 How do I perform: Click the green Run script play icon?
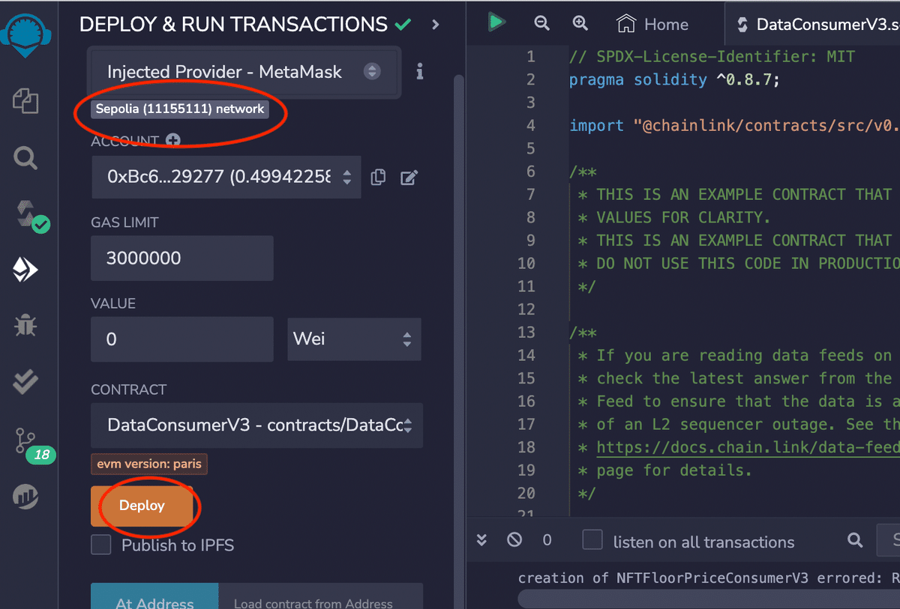[x=496, y=22]
